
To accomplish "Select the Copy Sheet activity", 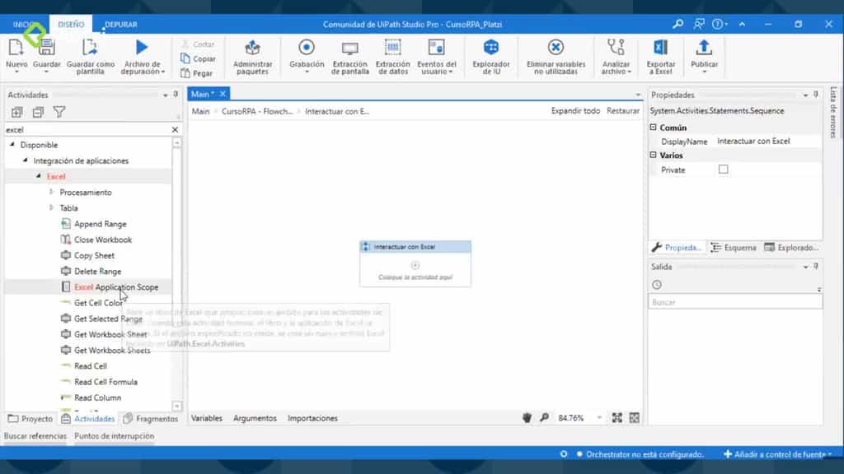I will [x=94, y=255].
